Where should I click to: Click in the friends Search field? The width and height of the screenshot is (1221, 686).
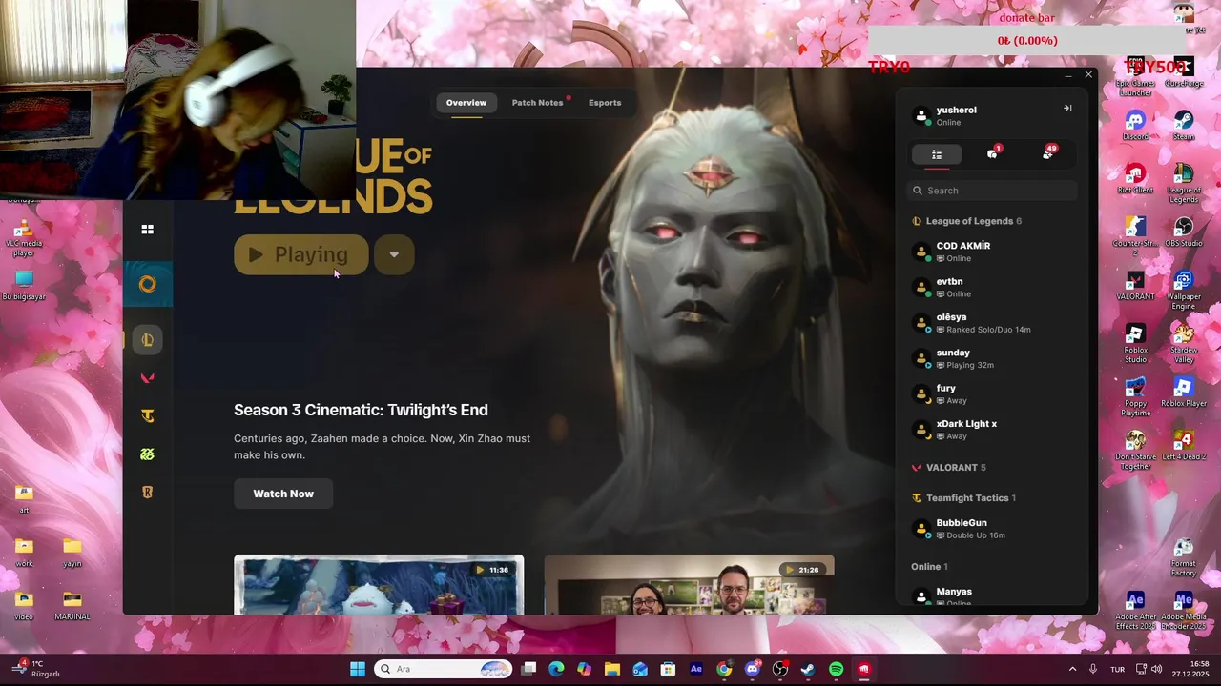tap(992, 191)
